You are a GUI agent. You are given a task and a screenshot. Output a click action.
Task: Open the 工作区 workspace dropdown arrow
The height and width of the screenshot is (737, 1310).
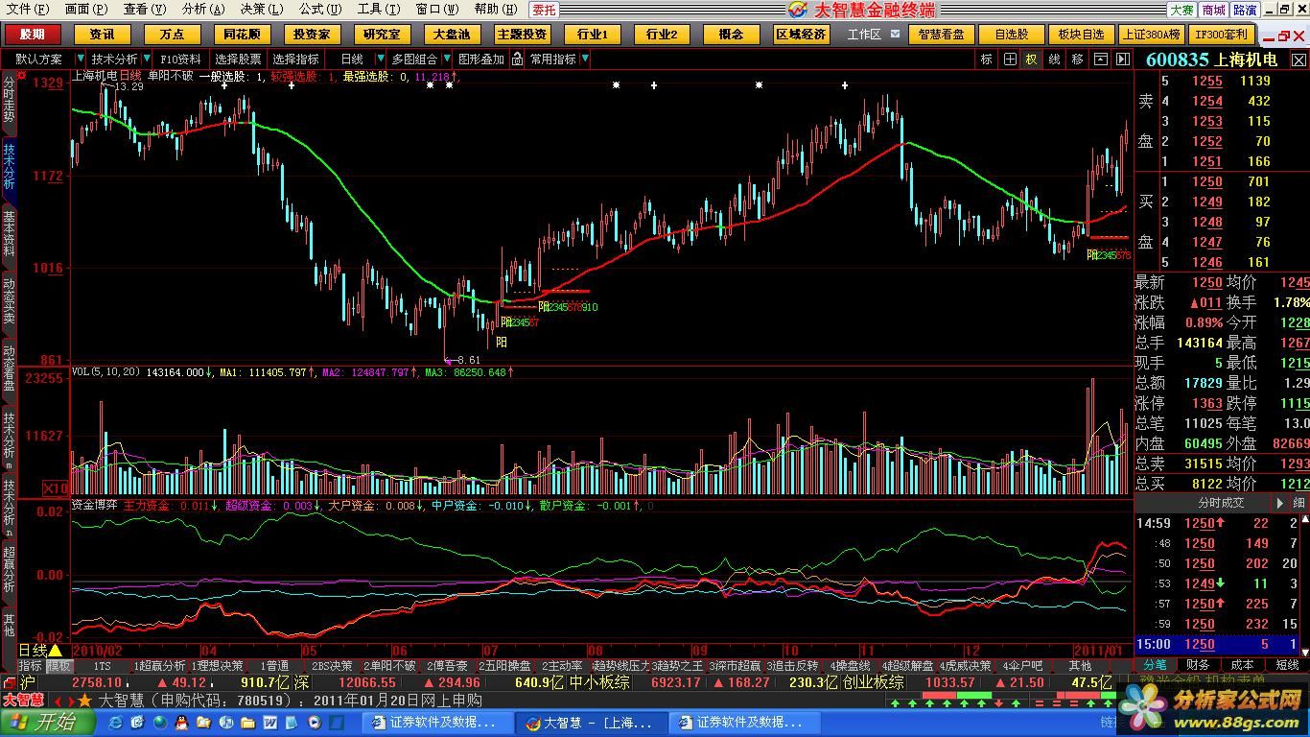point(895,34)
